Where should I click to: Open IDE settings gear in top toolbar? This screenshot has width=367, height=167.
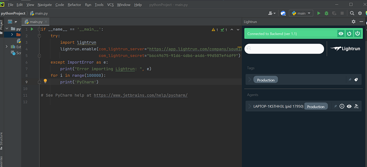click(360, 13)
